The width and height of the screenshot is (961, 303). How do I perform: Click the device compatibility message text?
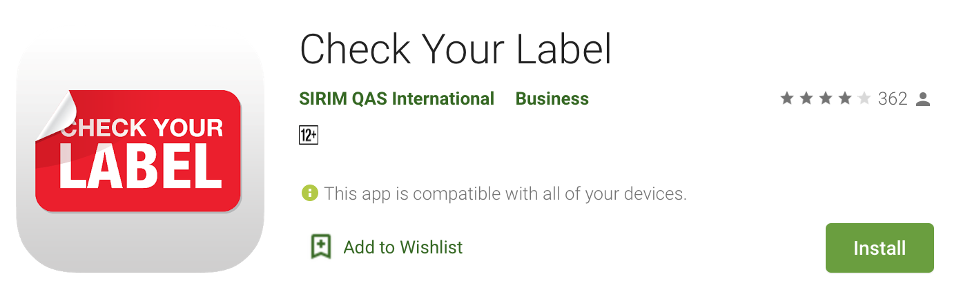tap(505, 194)
